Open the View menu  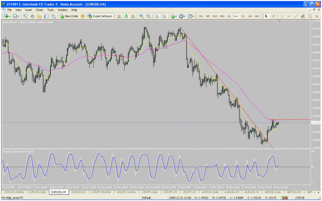18,10
